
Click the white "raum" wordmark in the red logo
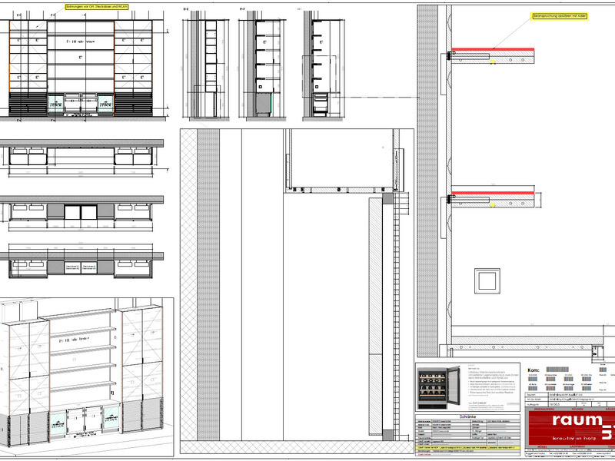pos(577,420)
